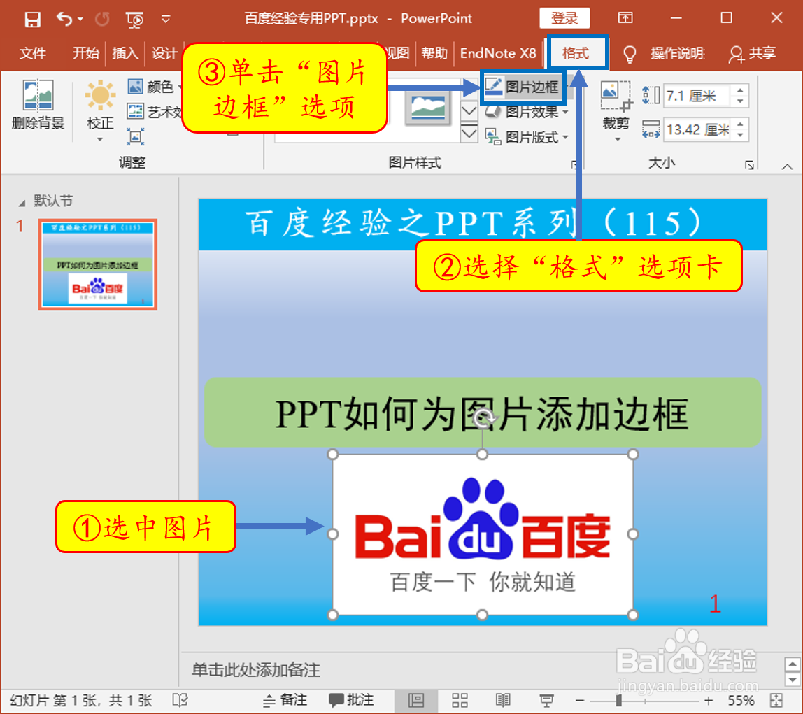Click the width field showing 13.42 厘米
The width and height of the screenshot is (803, 714).
click(x=697, y=129)
